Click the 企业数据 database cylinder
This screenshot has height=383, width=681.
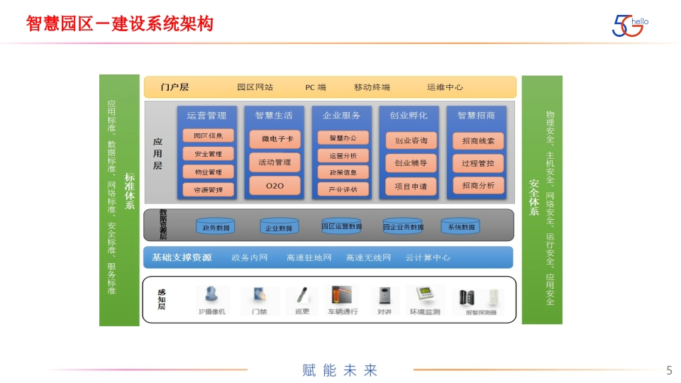pos(279,227)
